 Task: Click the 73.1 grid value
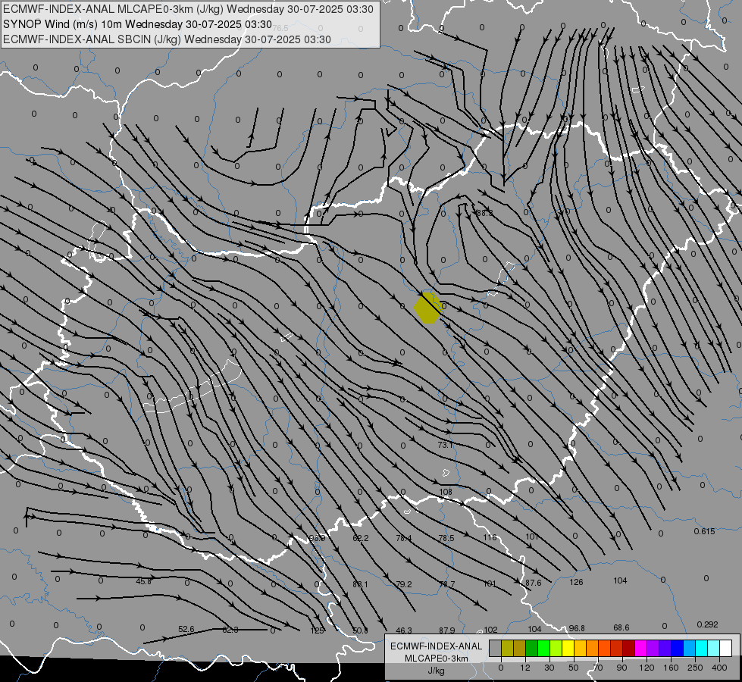pos(446,445)
